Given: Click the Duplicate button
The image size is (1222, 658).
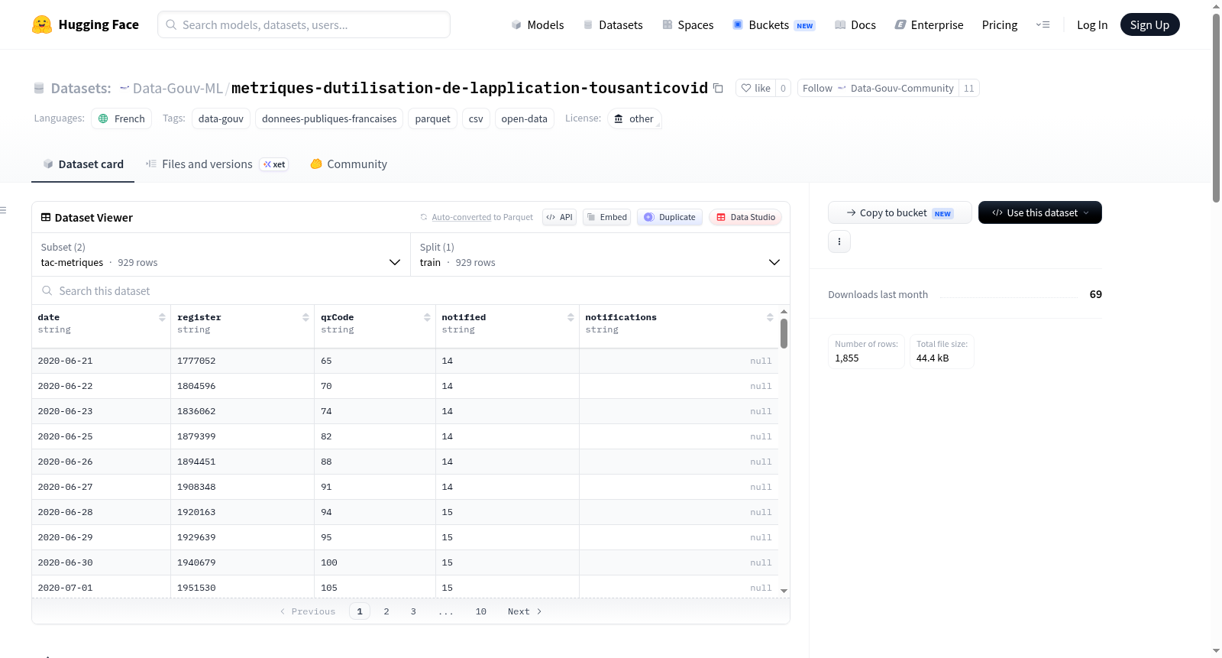Looking at the screenshot, I should click(x=669, y=217).
